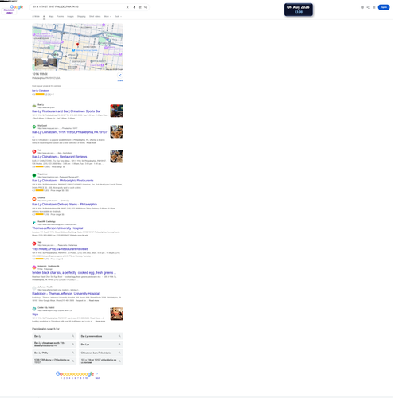
Task: Open first Thomas Jefferson University Hospital result
Action: 57,228
